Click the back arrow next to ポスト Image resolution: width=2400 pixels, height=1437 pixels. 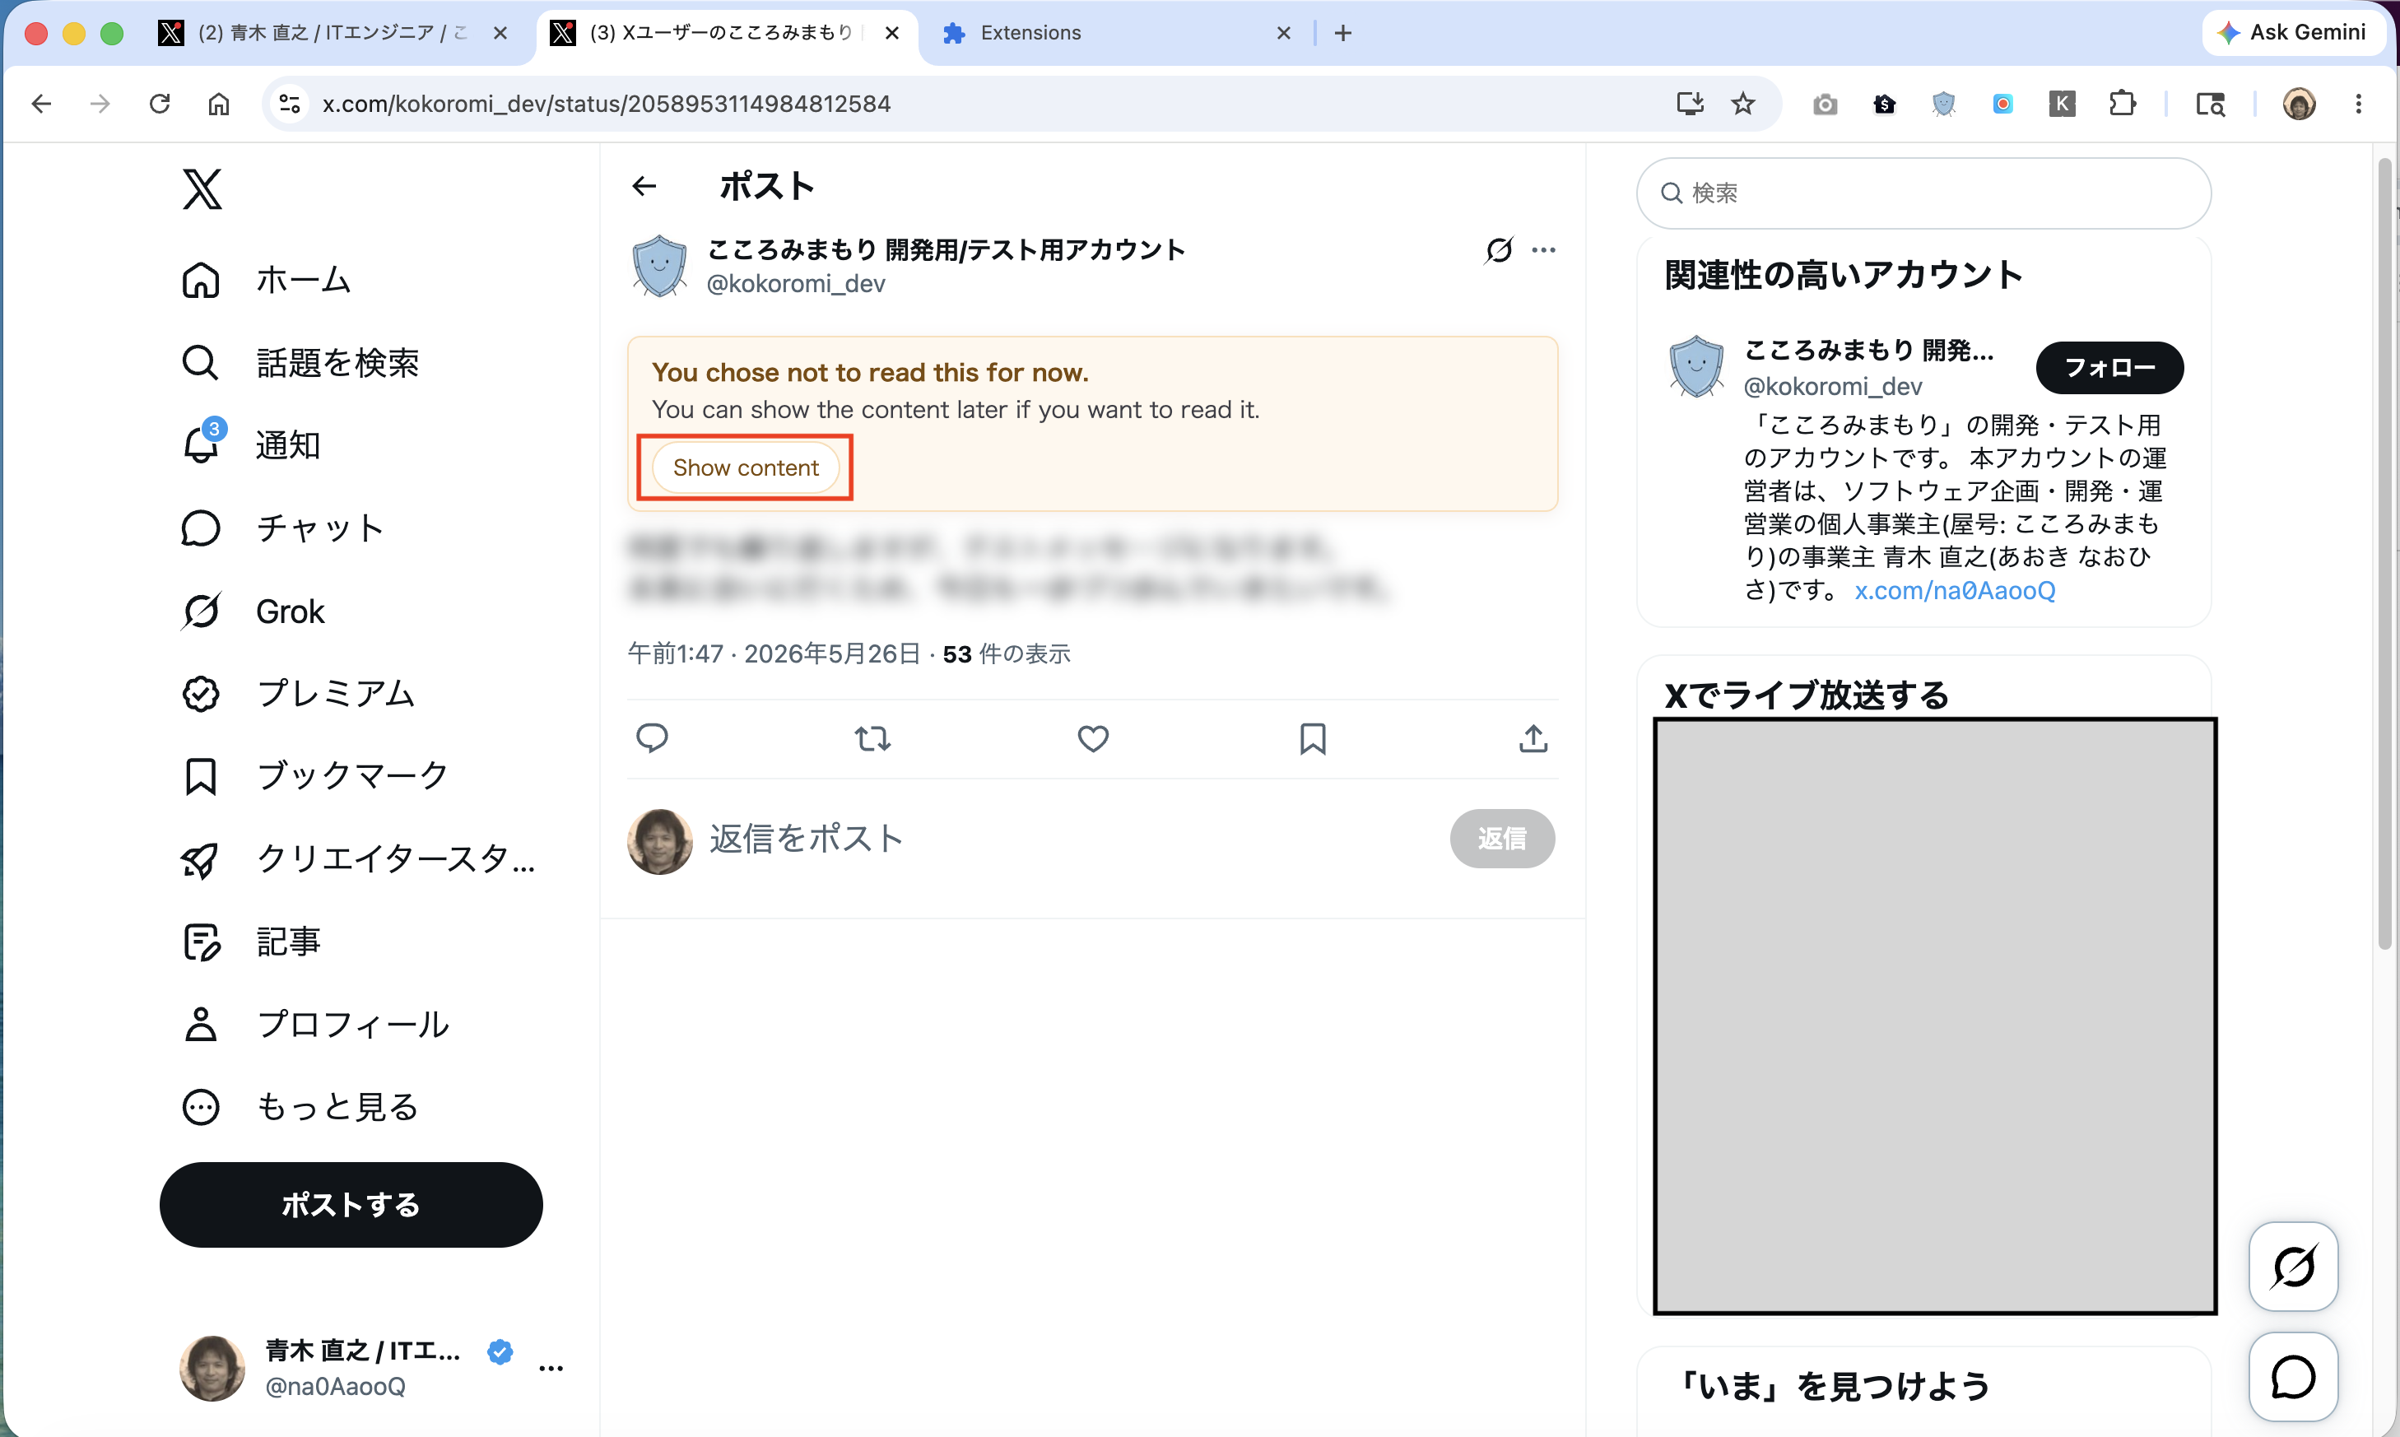pos(644,186)
